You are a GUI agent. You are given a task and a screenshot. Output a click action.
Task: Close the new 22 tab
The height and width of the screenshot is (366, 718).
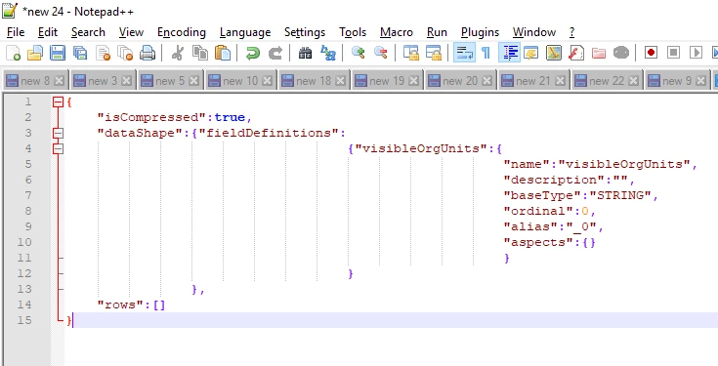(633, 81)
